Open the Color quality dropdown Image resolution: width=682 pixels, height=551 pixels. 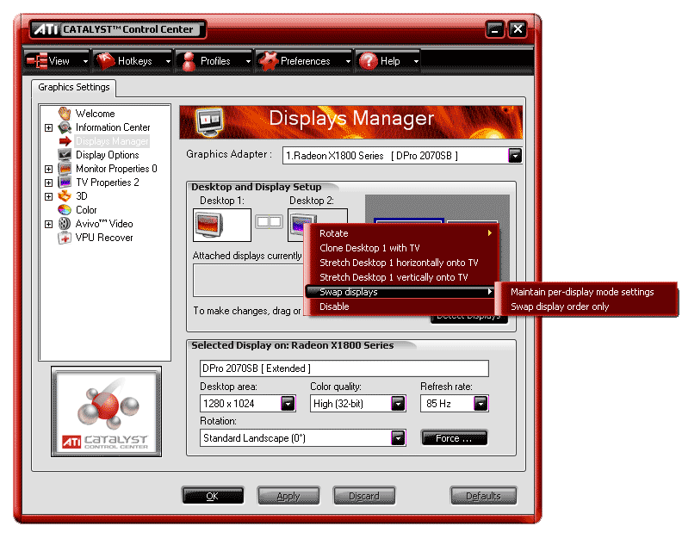click(398, 404)
